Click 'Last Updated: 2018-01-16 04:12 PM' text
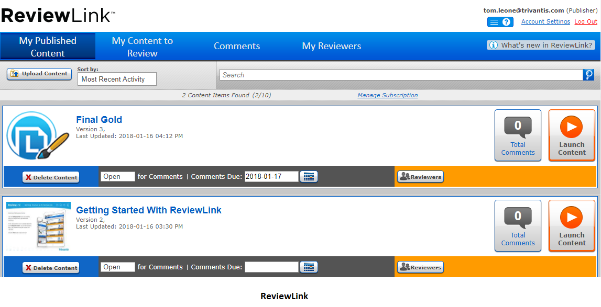This screenshot has width=601, height=307. pyautogui.click(x=129, y=136)
